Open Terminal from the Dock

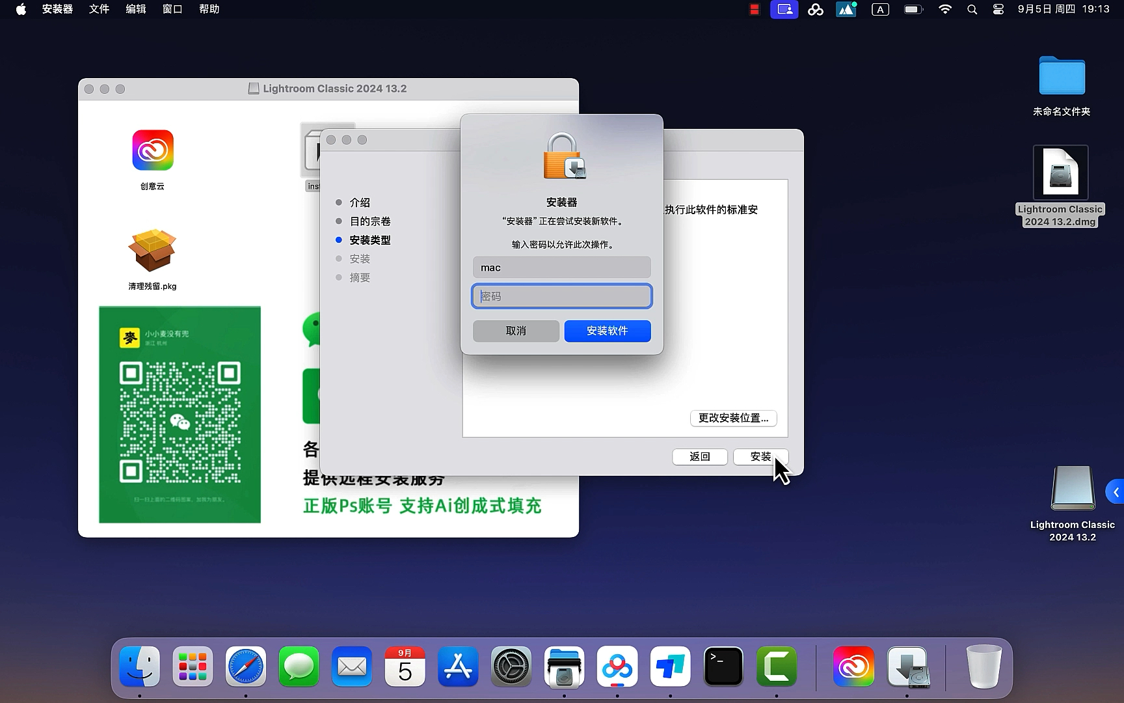point(723,667)
